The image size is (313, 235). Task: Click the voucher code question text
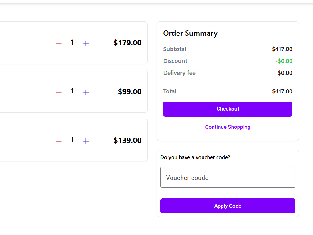point(195,158)
